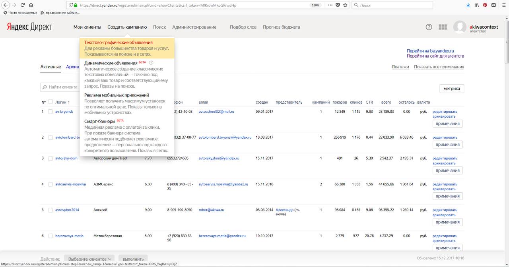This screenshot has width=509, height=267.
Task: Open the av-bryansk client login link
Action: 64,112
